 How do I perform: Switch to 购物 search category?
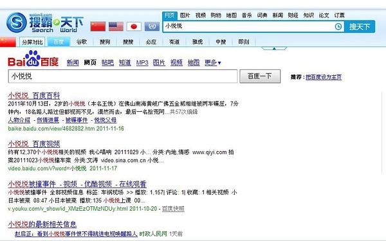coord(216,15)
